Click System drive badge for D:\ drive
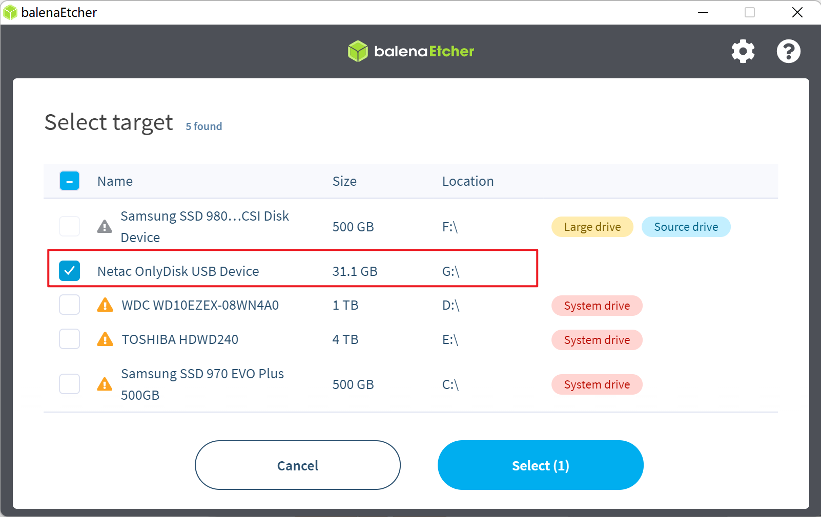Viewport: 821px width, 517px height. (597, 306)
